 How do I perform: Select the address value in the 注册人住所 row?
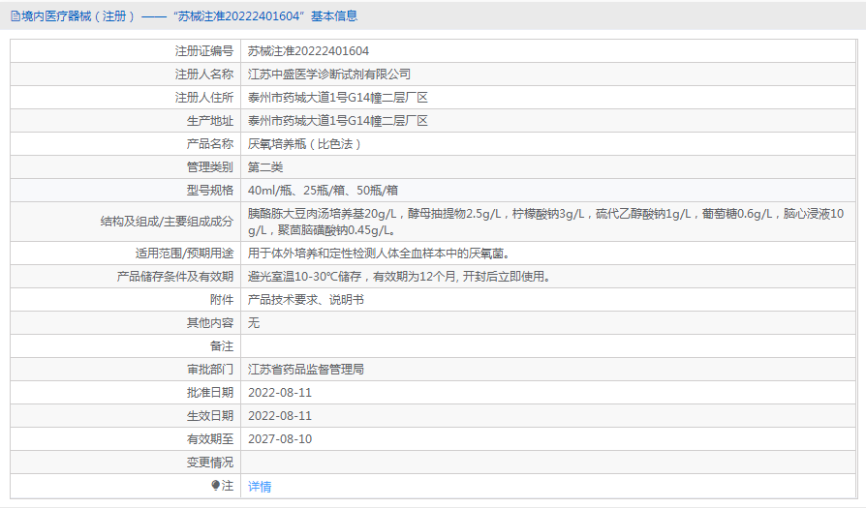[x=338, y=98]
